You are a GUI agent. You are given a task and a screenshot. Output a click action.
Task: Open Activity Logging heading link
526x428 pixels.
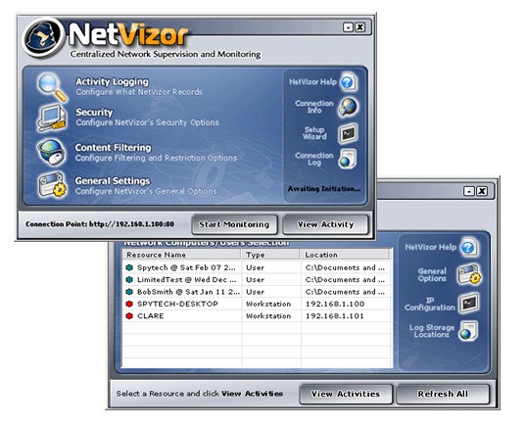[x=112, y=81]
